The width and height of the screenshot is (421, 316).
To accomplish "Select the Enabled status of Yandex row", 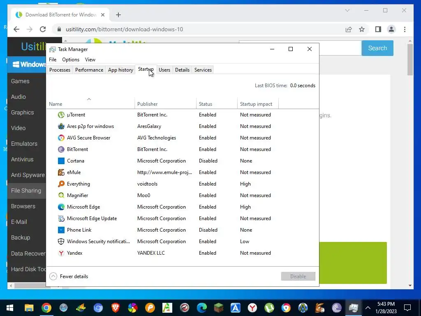I will (x=208, y=253).
